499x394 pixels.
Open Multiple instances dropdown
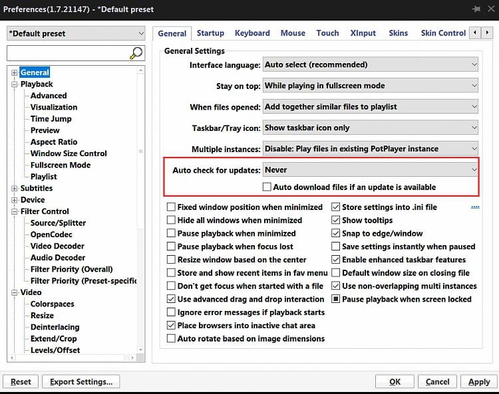[x=371, y=149]
